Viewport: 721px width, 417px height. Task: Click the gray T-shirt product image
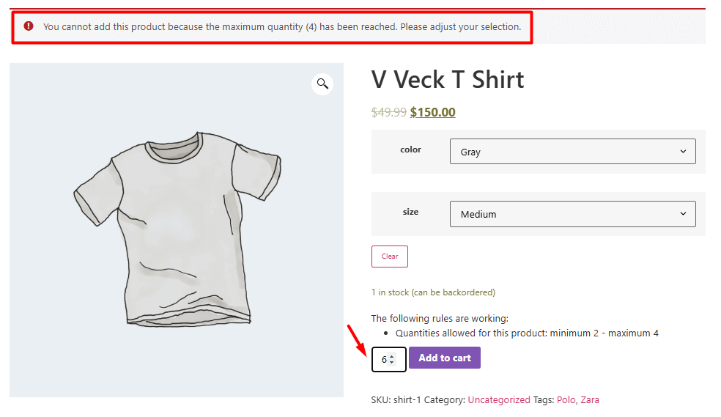(177, 230)
